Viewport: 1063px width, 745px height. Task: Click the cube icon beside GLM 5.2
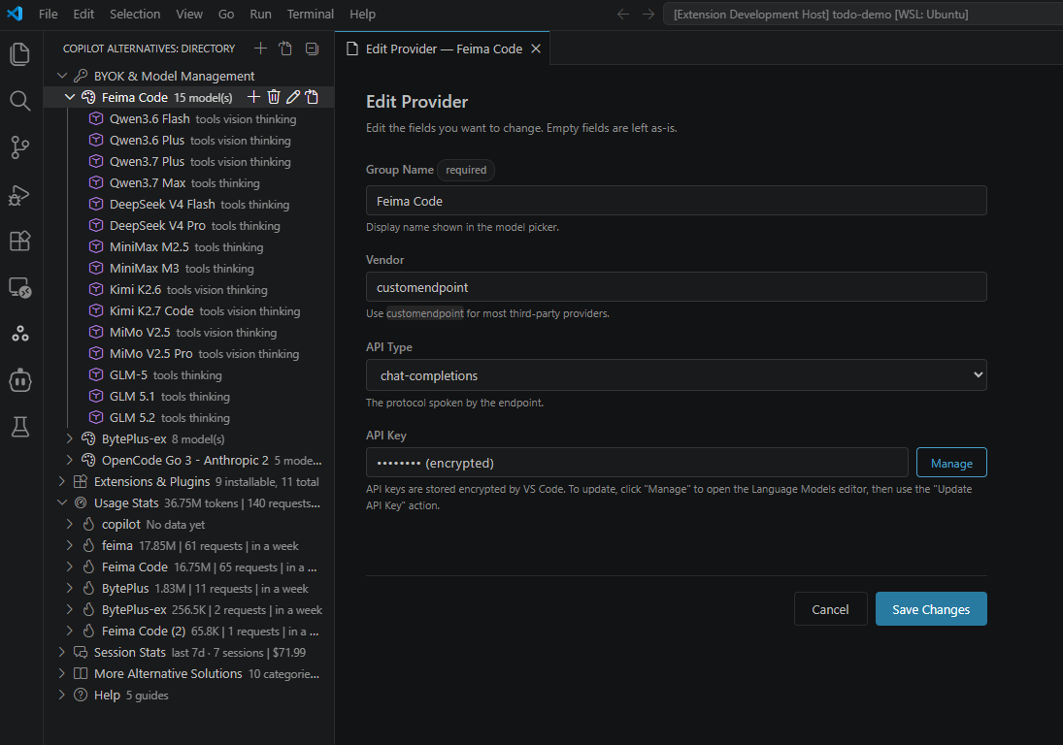point(96,417)
